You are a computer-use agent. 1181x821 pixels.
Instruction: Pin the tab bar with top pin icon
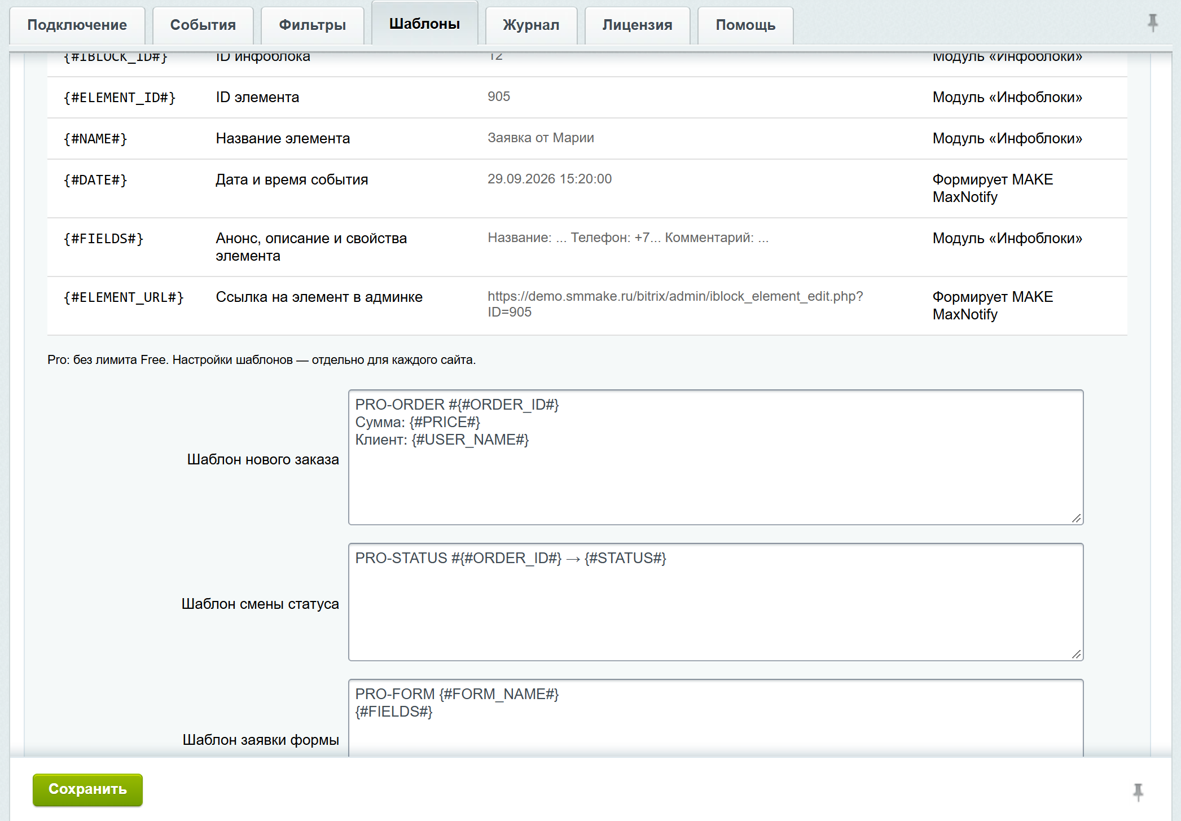[x=1153, y=23]
